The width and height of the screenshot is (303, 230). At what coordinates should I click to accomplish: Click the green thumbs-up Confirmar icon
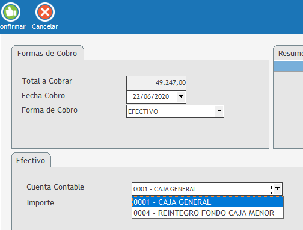[x=11, y=12]
